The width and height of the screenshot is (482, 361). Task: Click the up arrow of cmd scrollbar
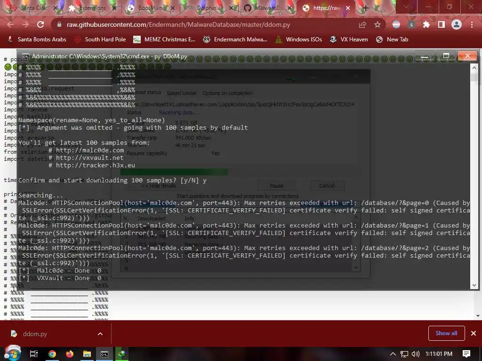coord(474,68)
